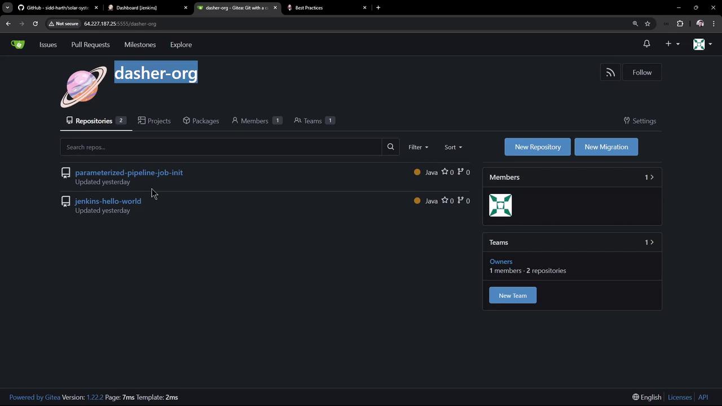Open the Sort dropdown
Viewport: 722px width, 406px height.
tap(453, 147)
